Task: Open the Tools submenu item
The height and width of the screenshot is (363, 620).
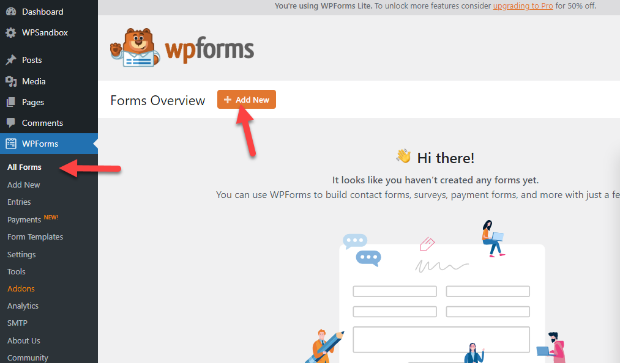Action: pos(16,271)
